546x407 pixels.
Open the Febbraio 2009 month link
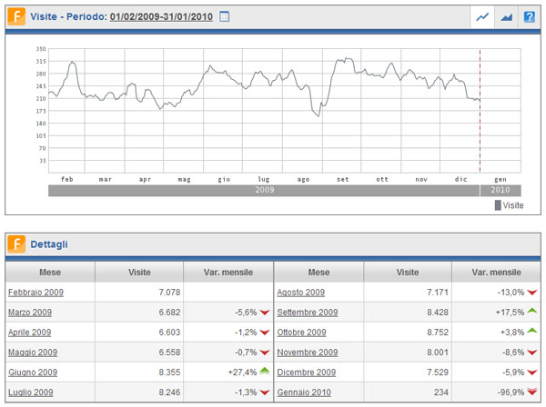pos(35,293)
